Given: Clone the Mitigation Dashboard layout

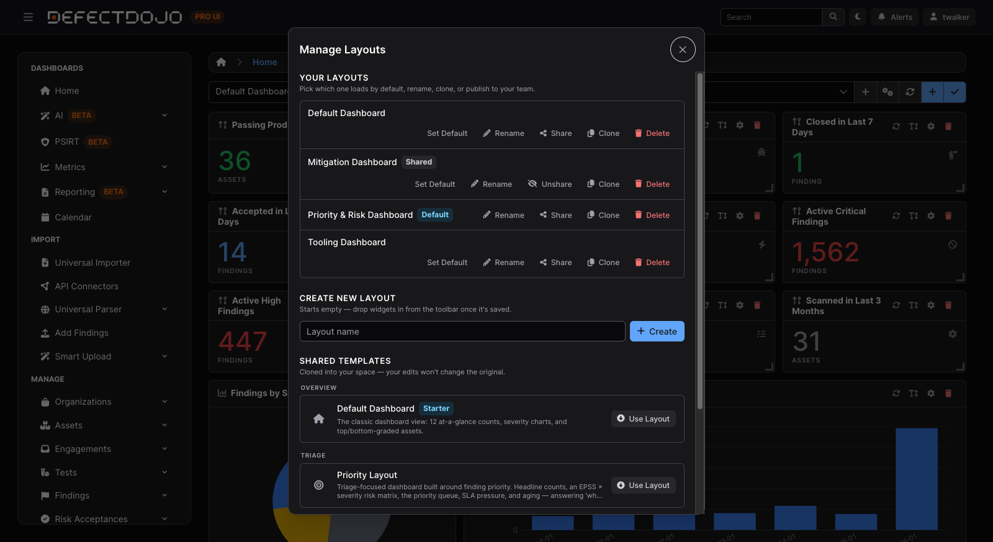Looking at the screenshot, I should coord(603,184).
